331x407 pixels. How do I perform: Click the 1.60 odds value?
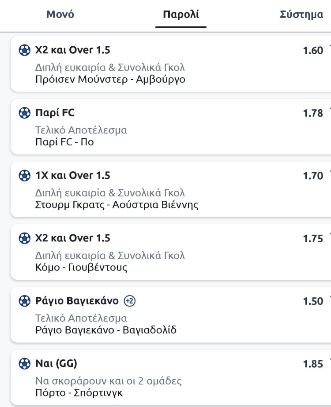(313, 51)
